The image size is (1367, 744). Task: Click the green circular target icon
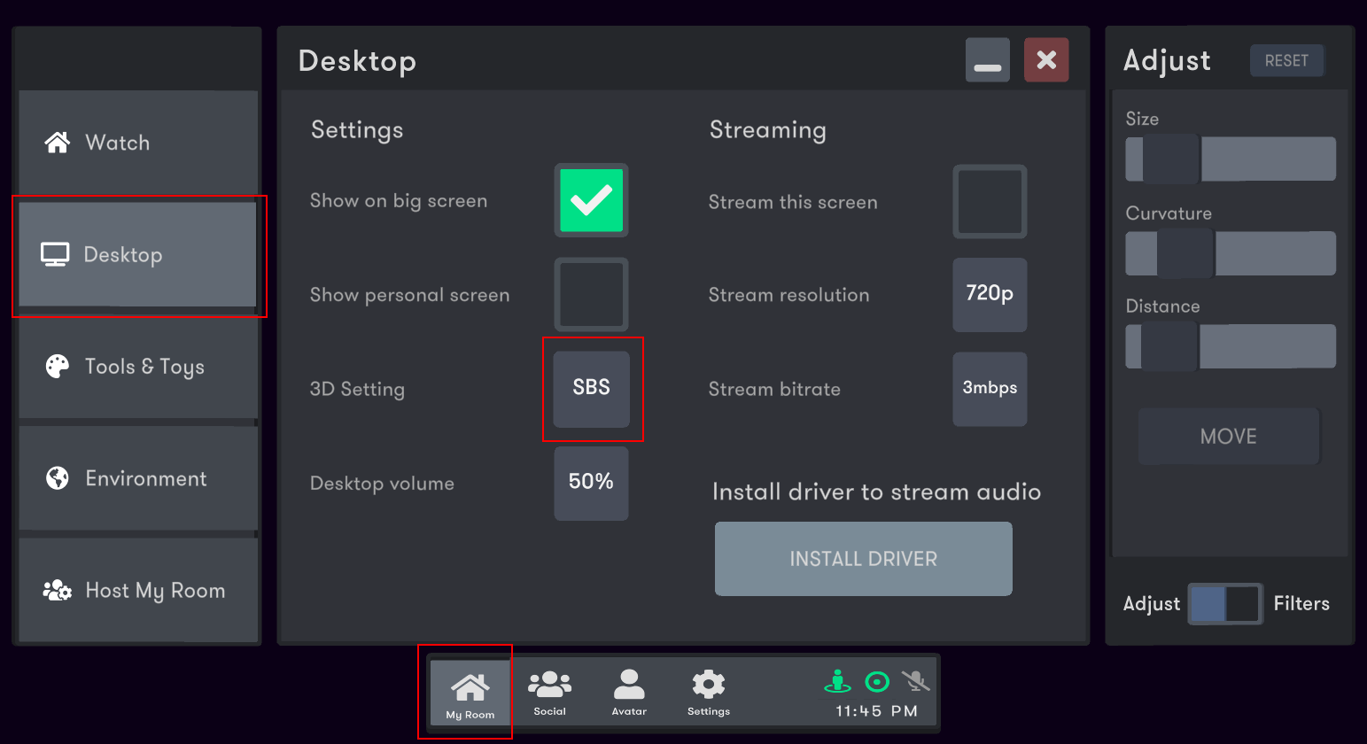(x=876, y=681)
